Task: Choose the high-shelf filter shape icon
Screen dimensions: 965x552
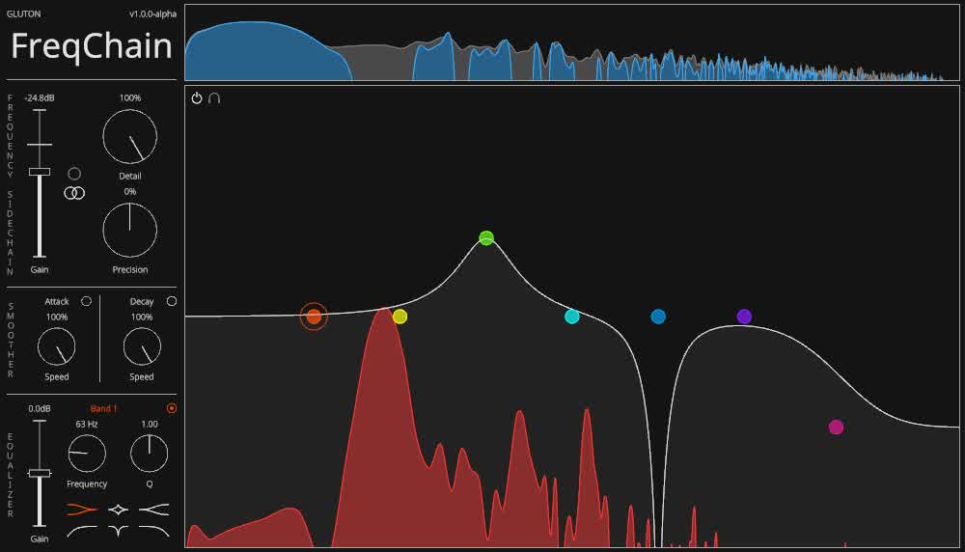Action: (153, 510)
